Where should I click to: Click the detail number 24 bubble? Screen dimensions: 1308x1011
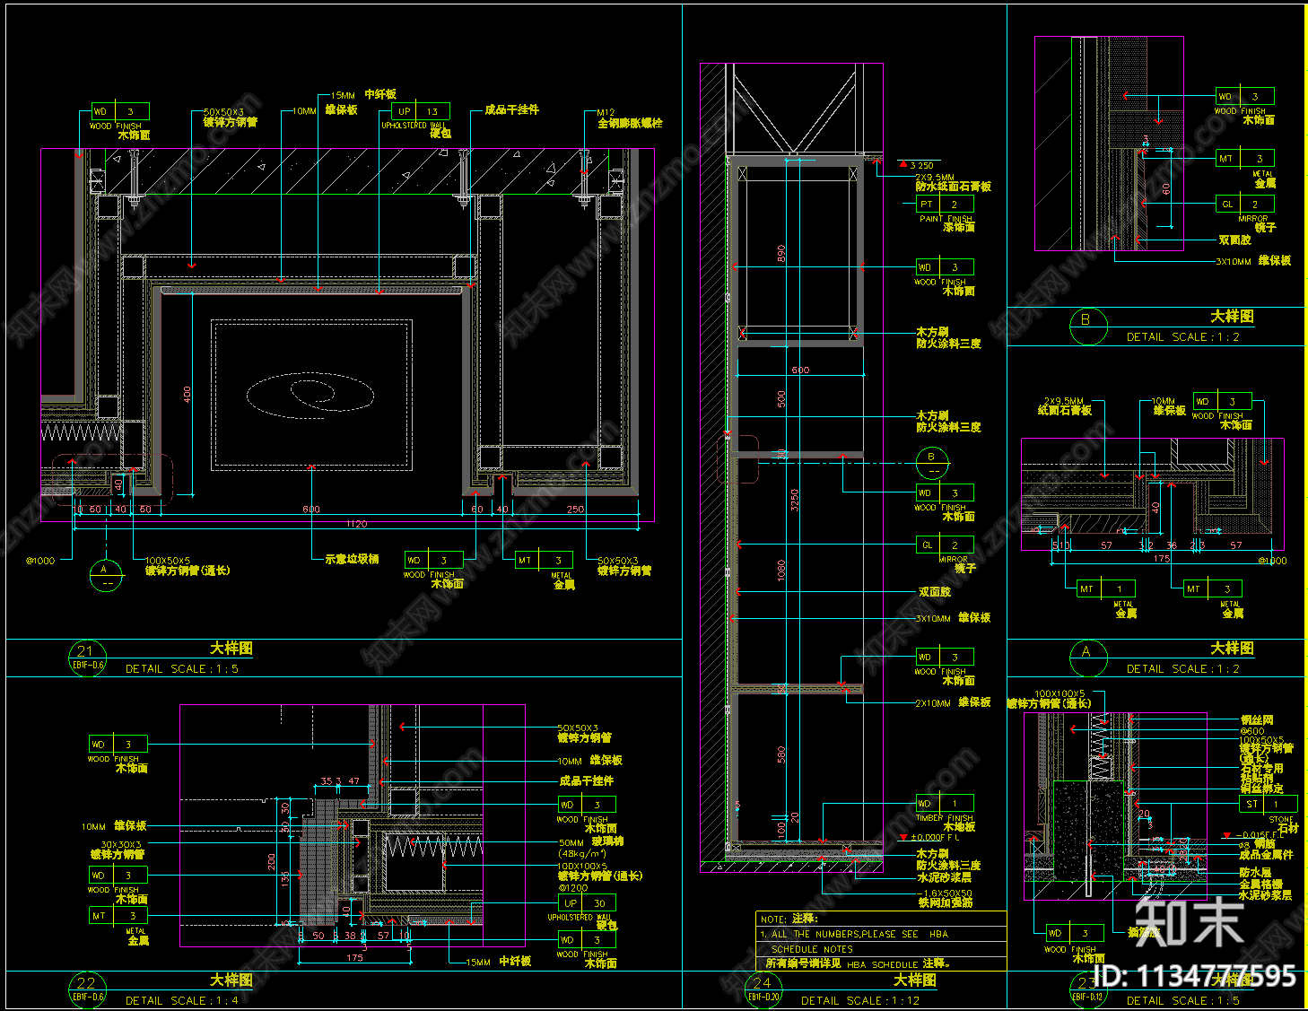763,989
